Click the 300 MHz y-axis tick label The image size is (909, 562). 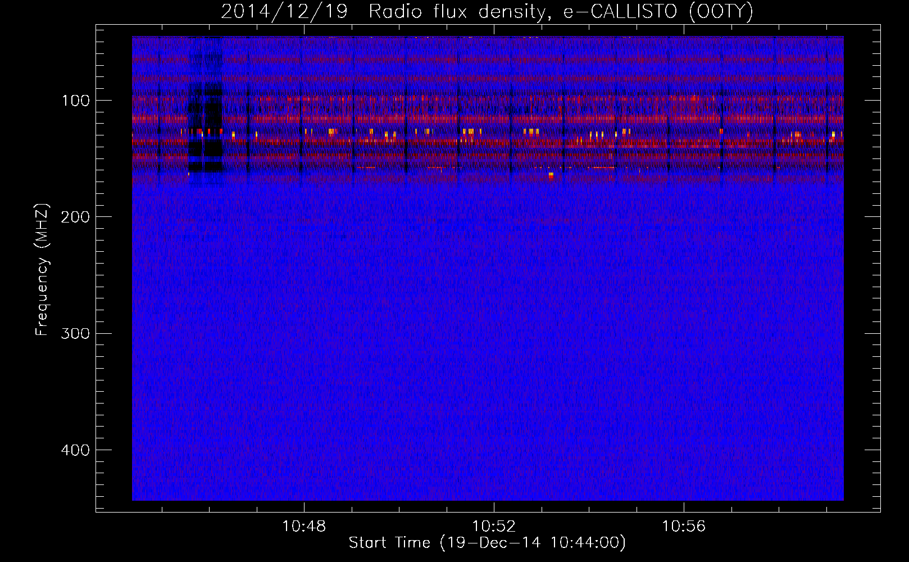[75, 334]
